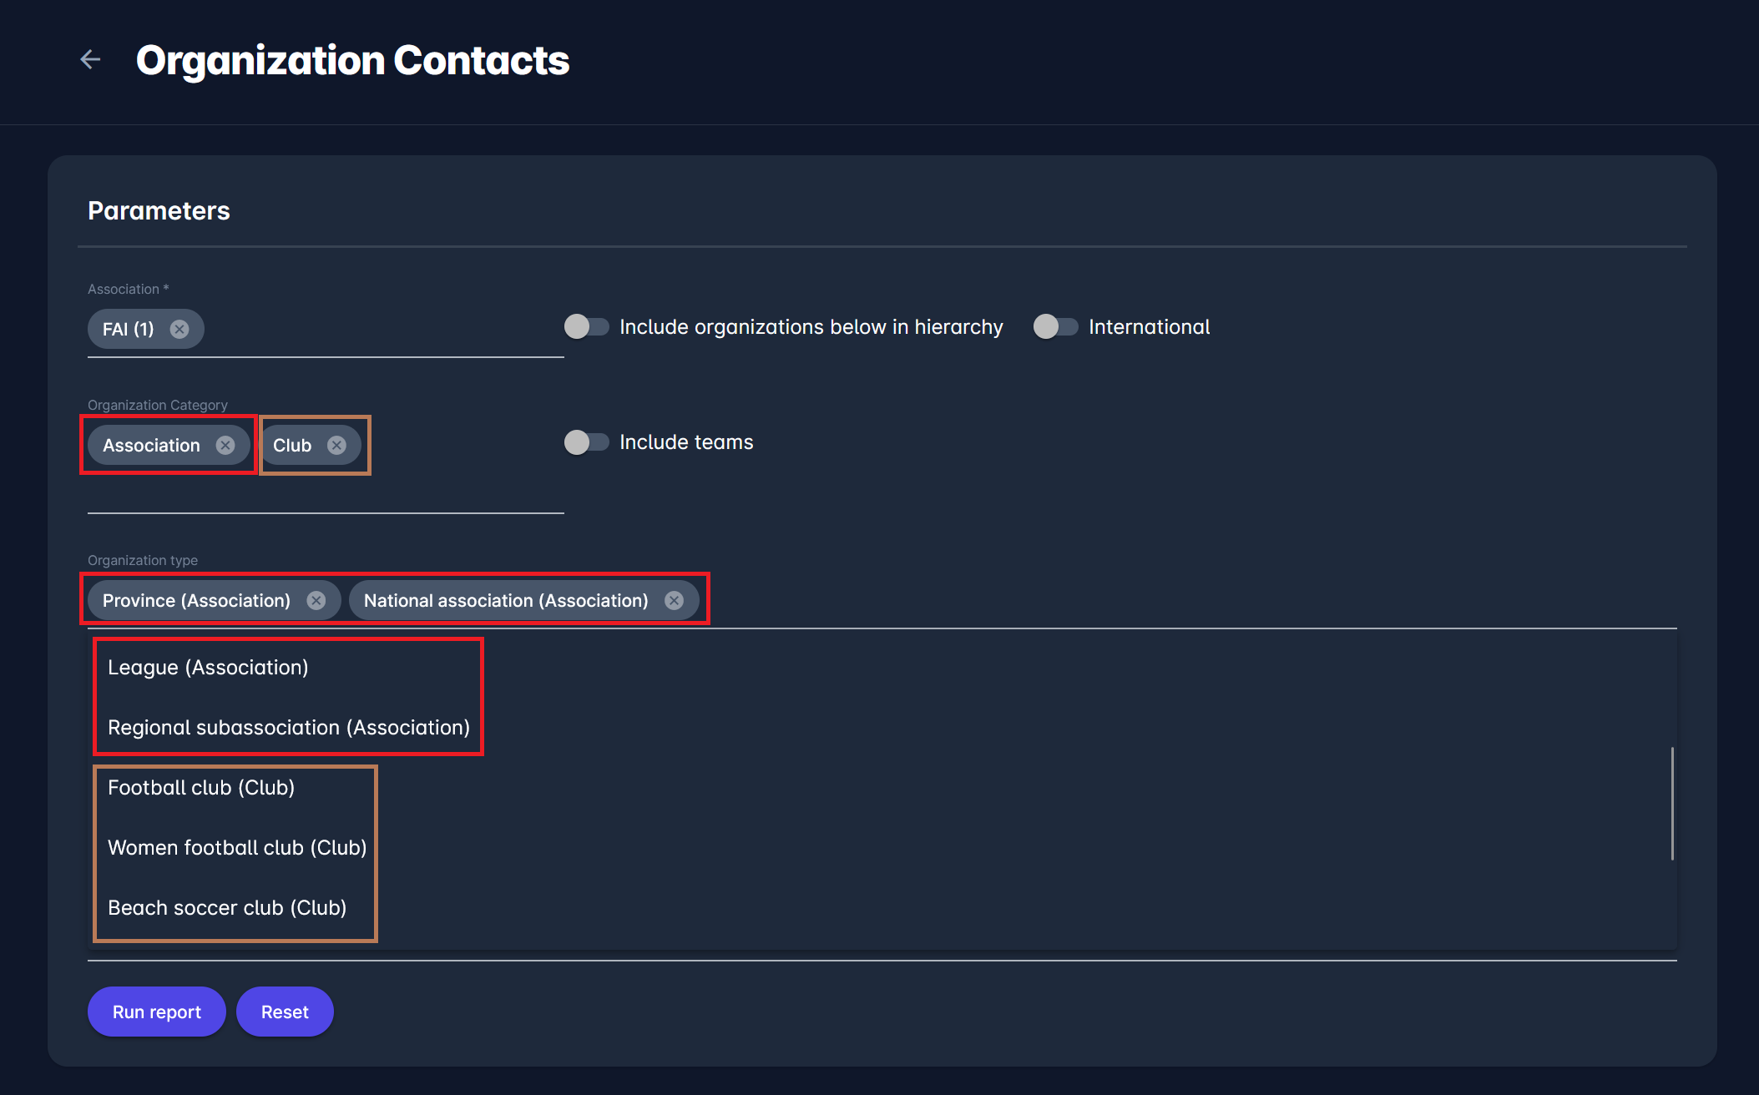Screen dimensions: 1759x1095
Task: Enable Include organizations below in hierarchy
Action: tap(586, 326)
